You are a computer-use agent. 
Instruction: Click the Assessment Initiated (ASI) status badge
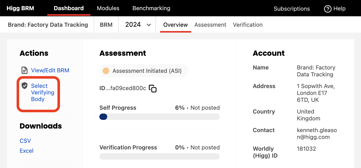[x=144, y=71]
